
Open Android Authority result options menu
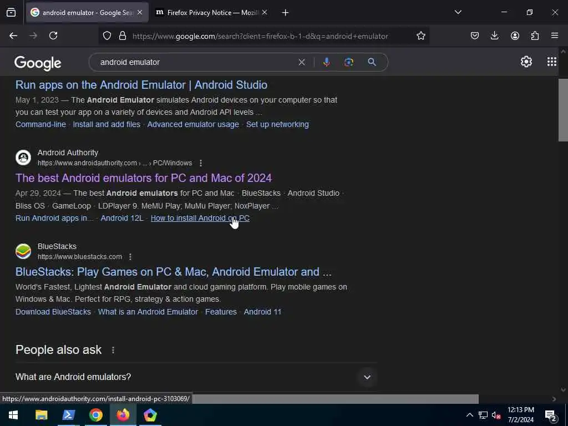[x=200, y=163]
